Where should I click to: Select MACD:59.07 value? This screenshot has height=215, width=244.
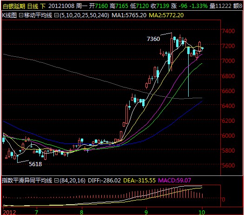point(174,181)
